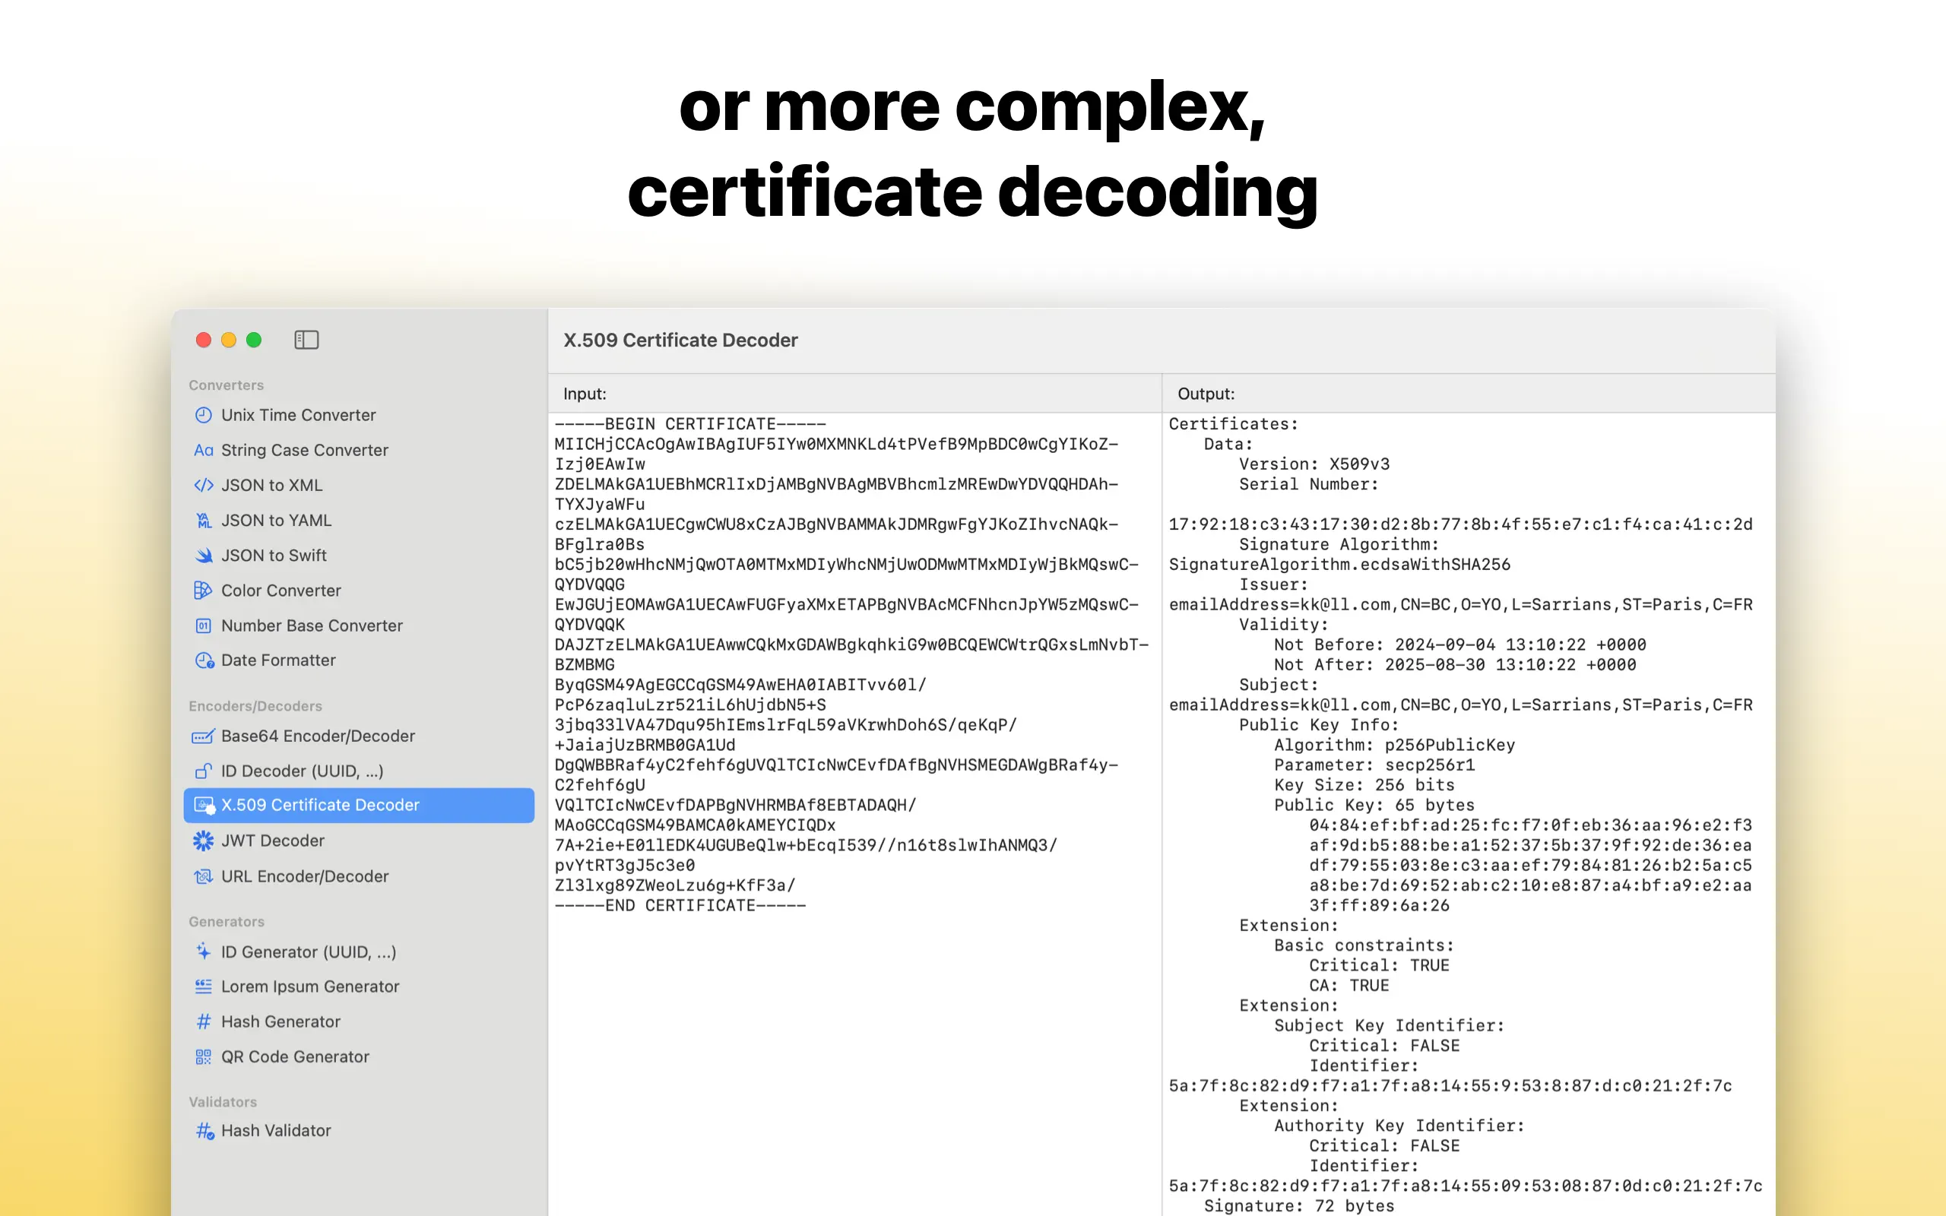The height and width of the screenshot is (1216, 1946).
Task: Open ID Decoder (UUID, ...) item
Action: click(x=302, y=771)
